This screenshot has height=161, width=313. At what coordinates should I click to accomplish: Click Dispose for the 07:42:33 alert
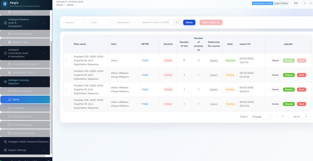point(289,75)
